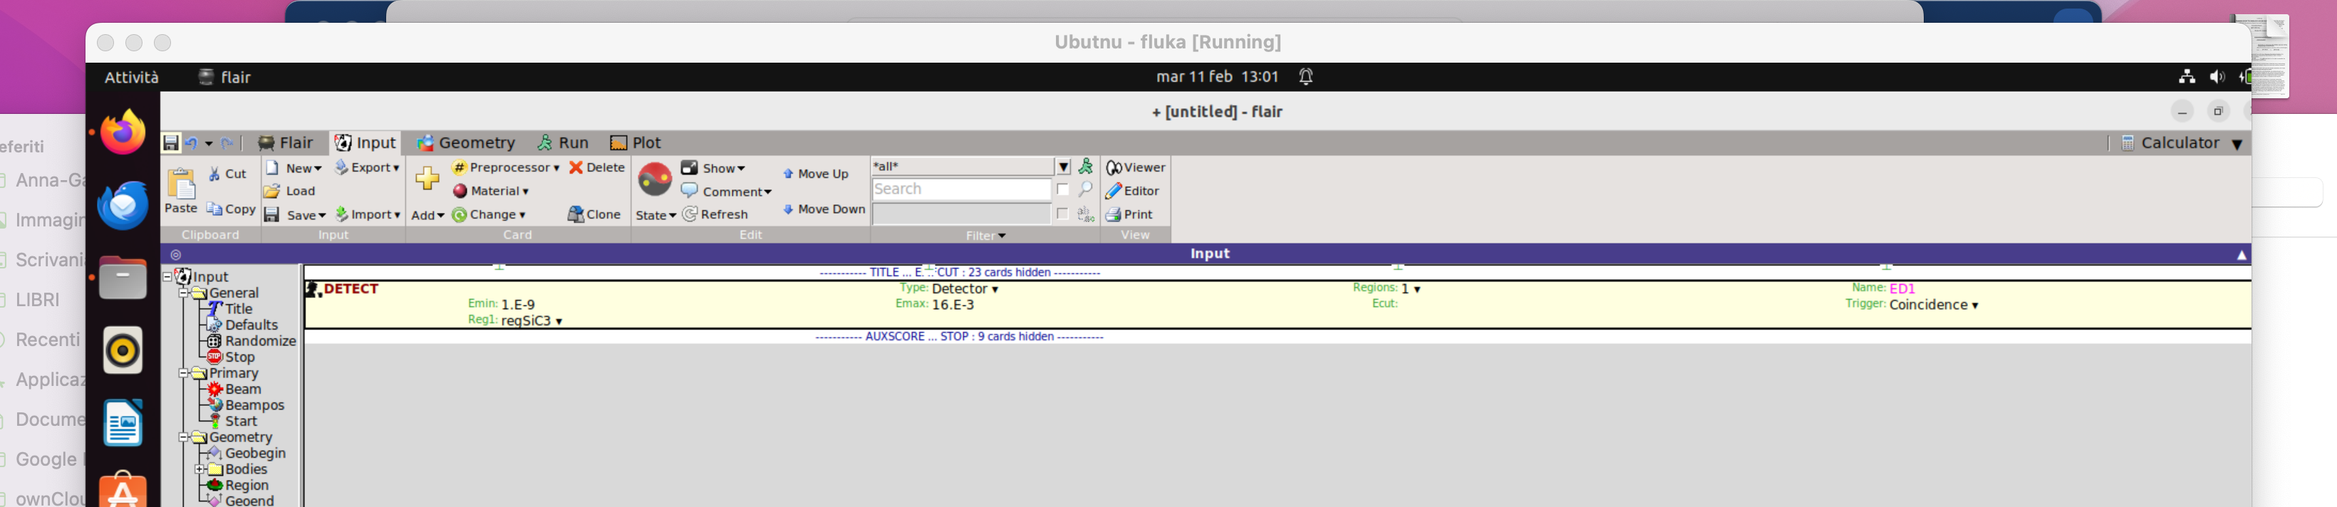Viewport: 2337px width, 507px height.
Task: Open the Add card text dropdown
Action: [427, 215]
